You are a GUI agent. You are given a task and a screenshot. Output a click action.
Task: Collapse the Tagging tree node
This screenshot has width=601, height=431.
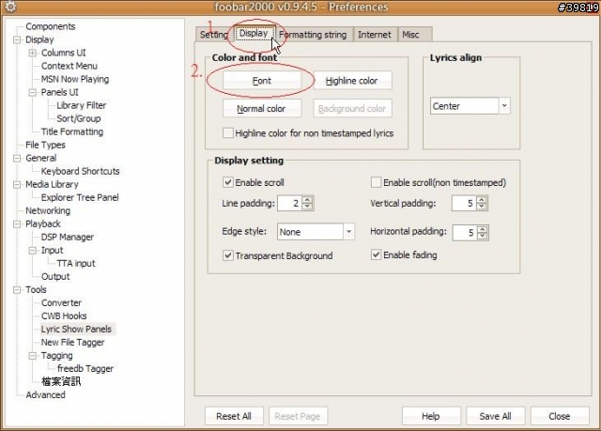tap(33, 356)
